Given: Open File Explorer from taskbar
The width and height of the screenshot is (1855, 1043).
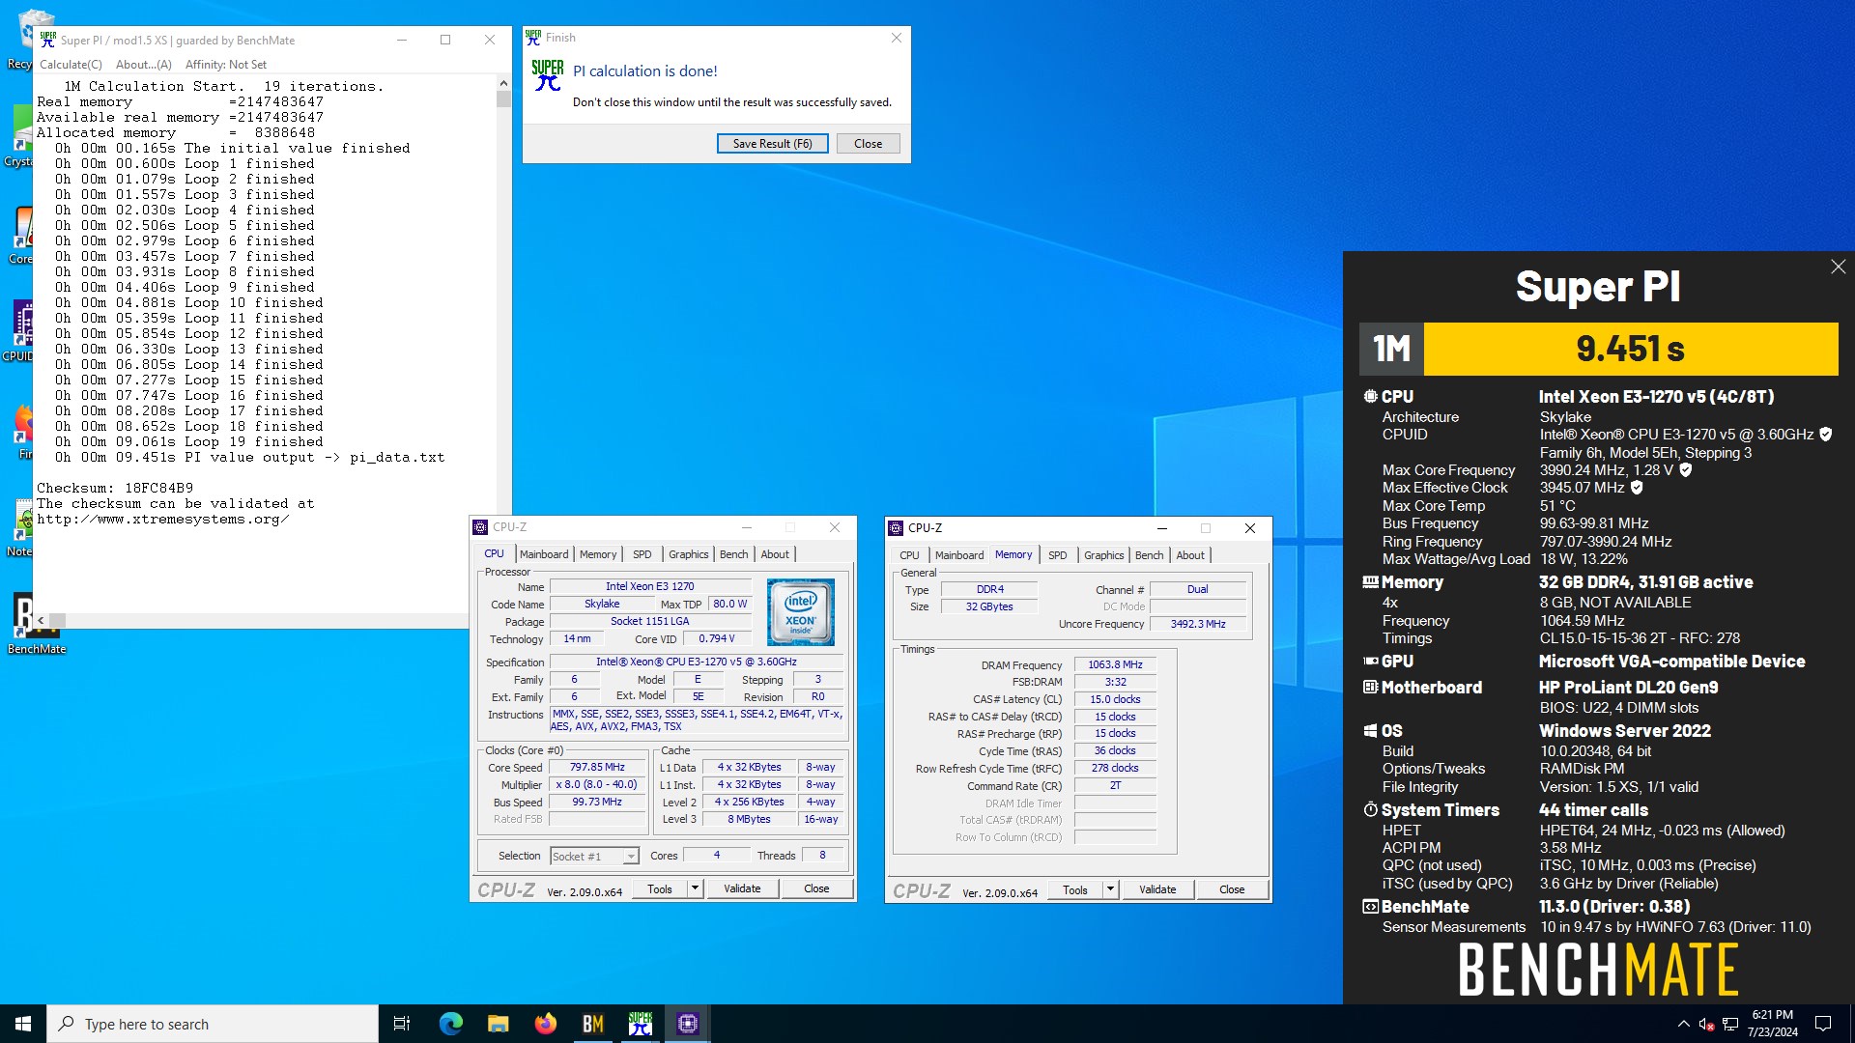Looking at the screenshot, I should click(x=498, y=1024).
